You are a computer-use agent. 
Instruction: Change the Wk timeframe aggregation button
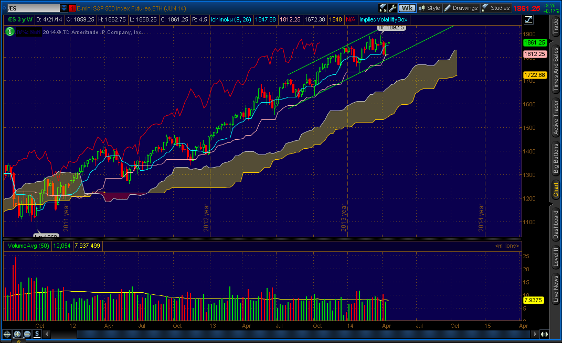coord(407,8)
